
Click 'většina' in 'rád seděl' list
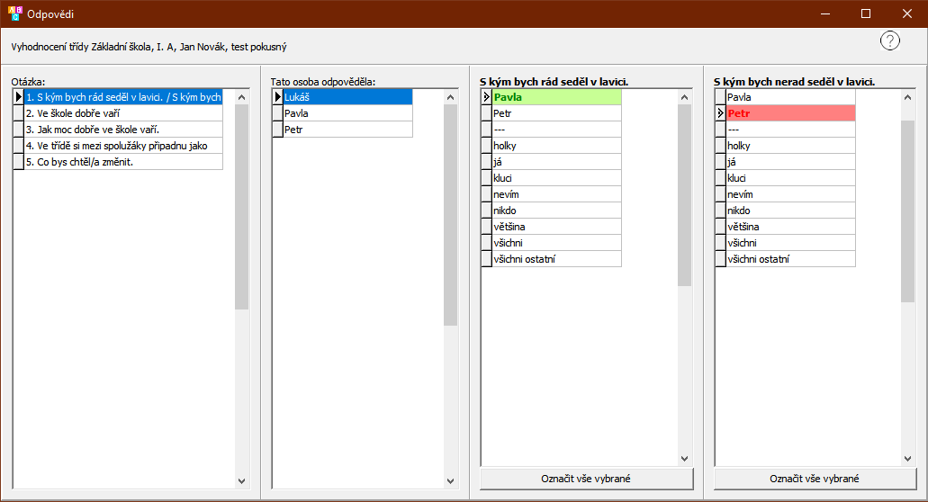[556, 227]
